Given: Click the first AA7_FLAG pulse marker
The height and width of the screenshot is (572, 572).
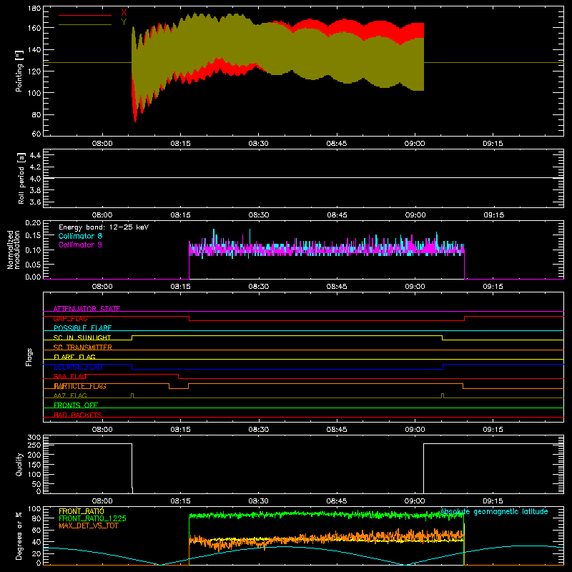Looking at the screenshot, I should [x=132, y=395].
